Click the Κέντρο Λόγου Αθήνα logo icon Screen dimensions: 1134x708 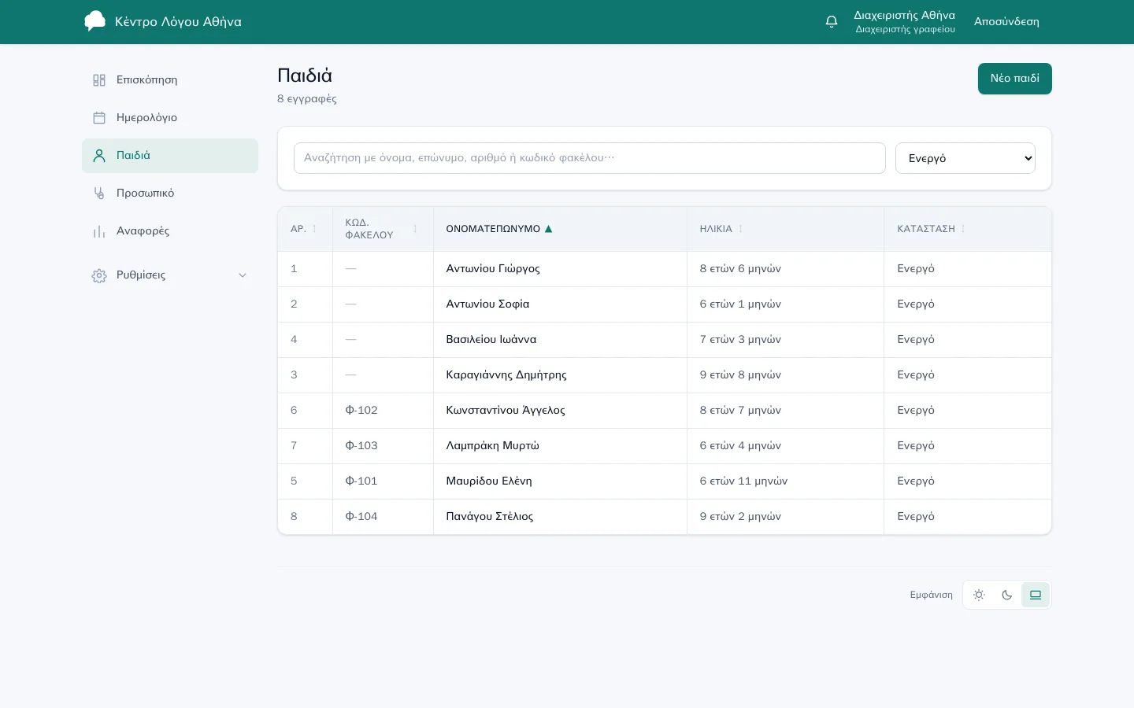94,21
